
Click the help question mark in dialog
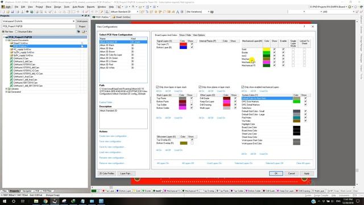coord(304,27)
